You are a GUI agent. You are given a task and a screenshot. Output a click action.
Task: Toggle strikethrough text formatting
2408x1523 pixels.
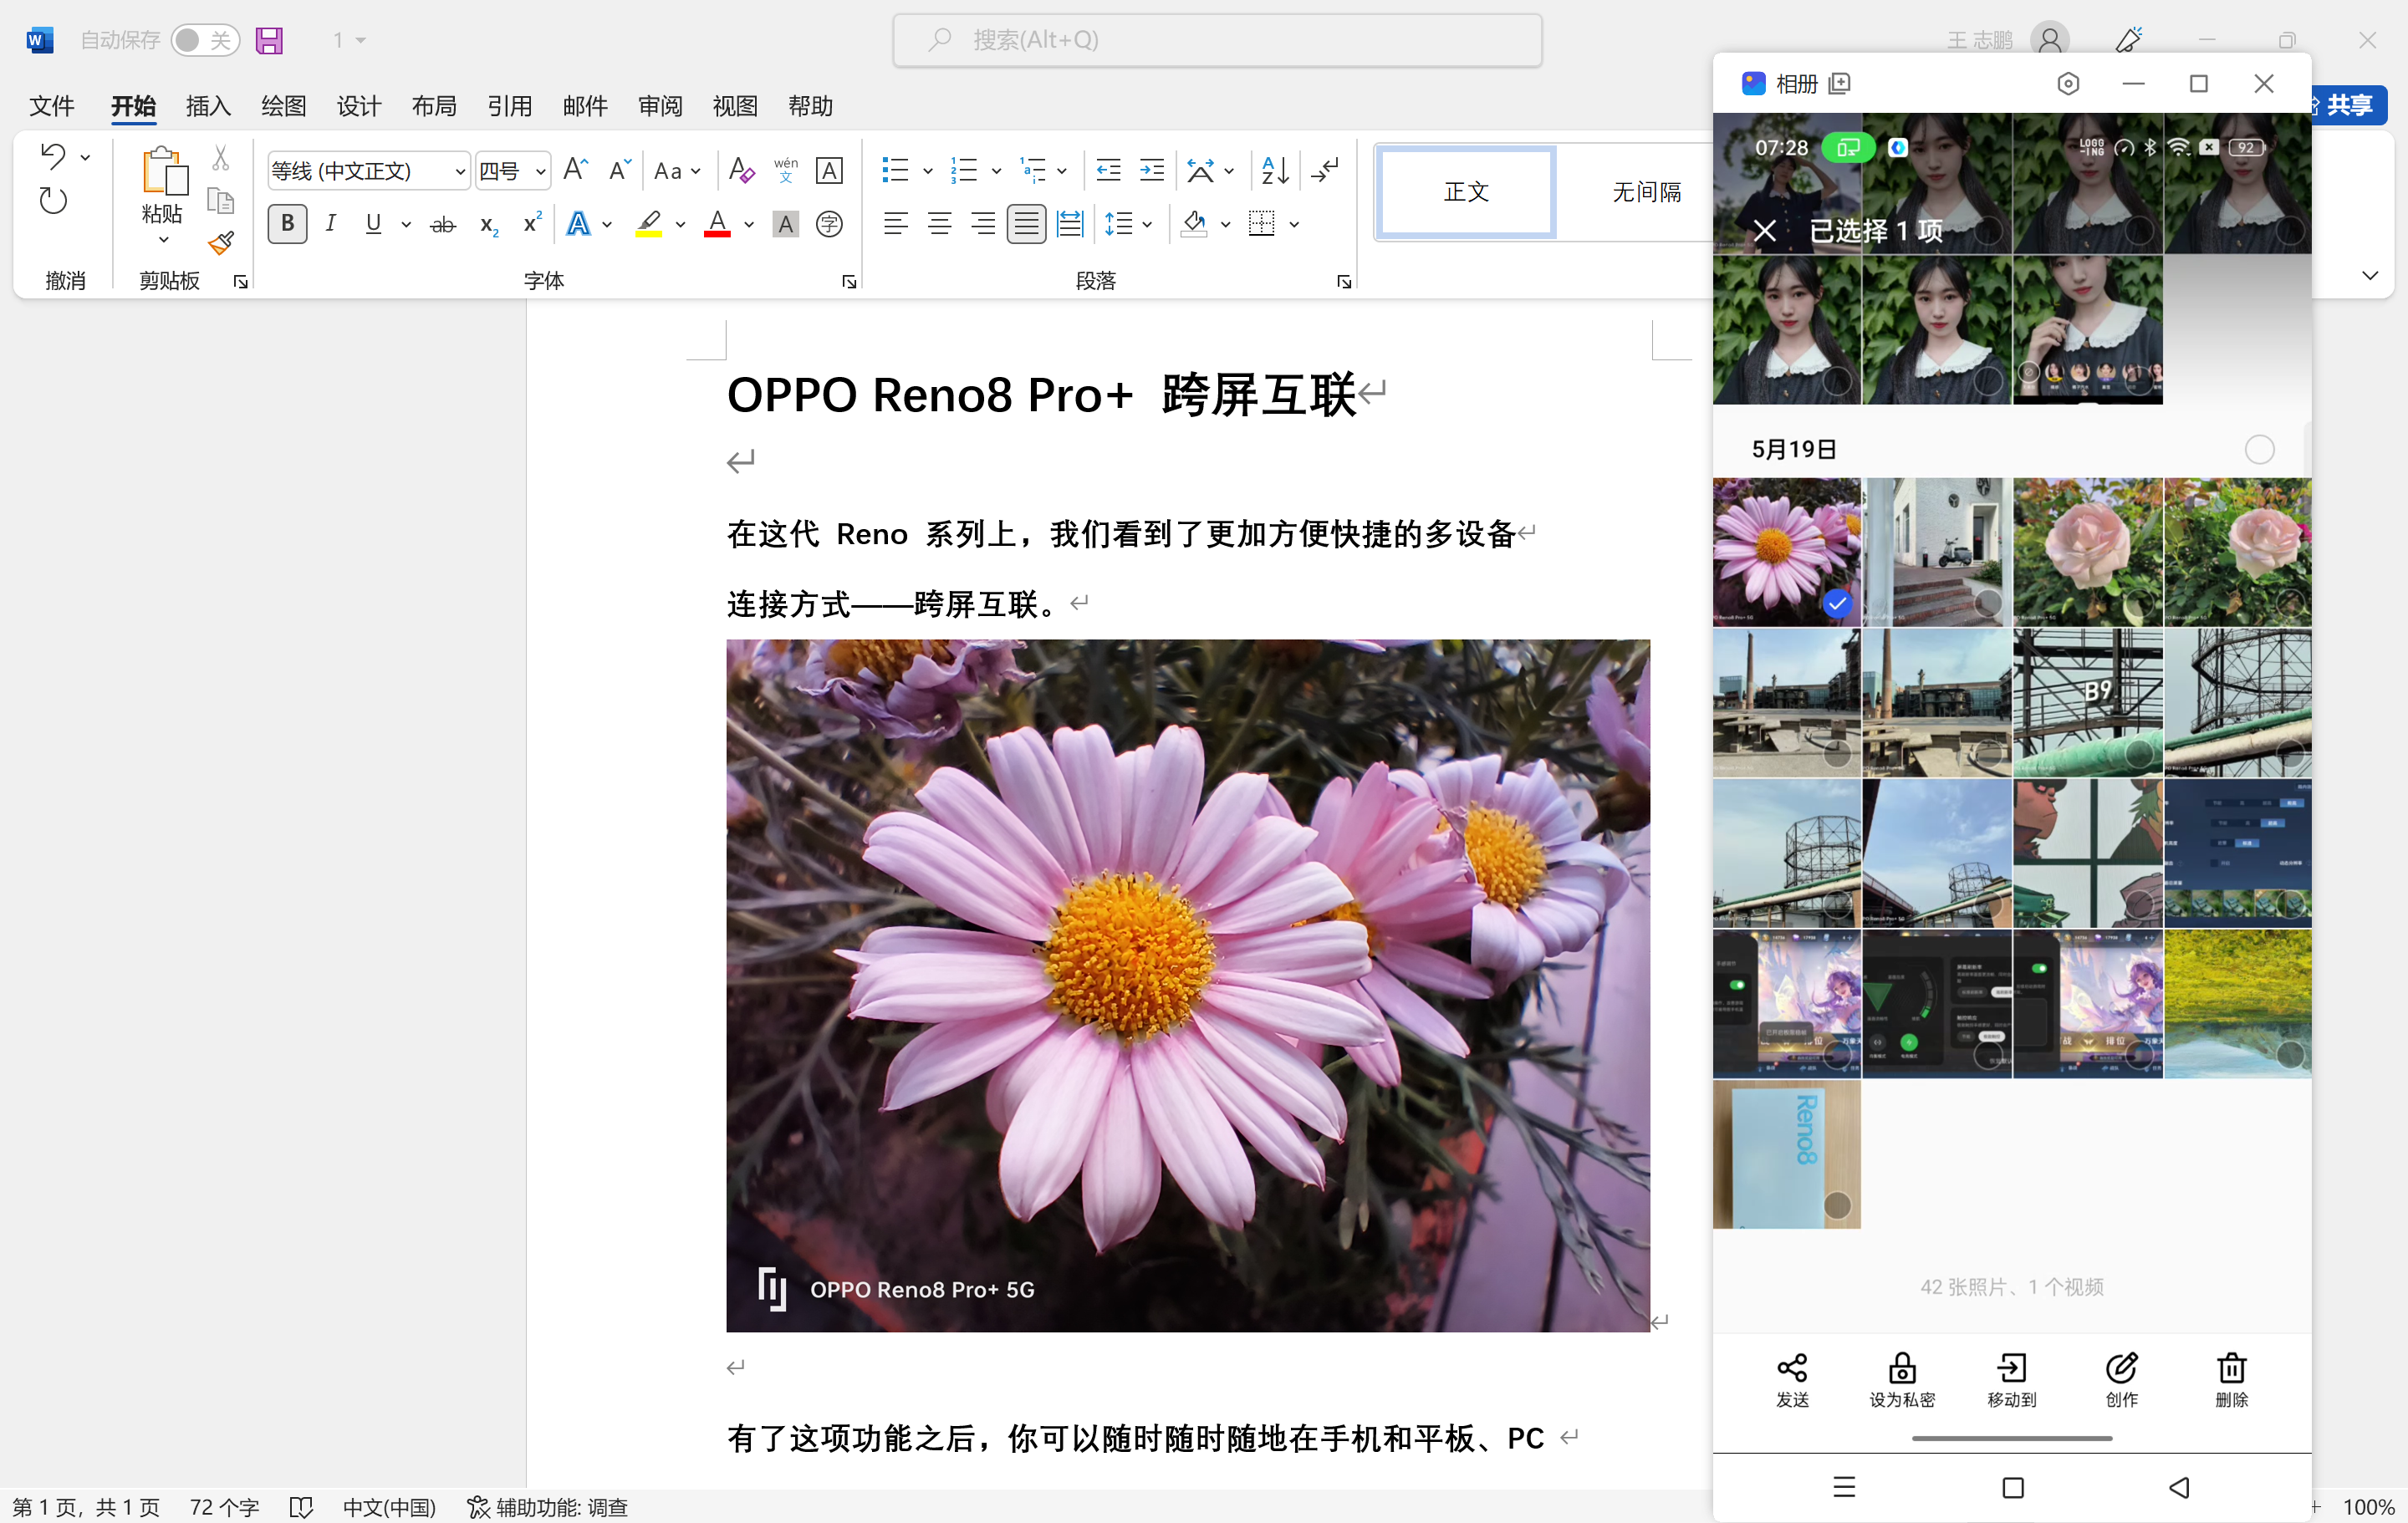point(442,225)
